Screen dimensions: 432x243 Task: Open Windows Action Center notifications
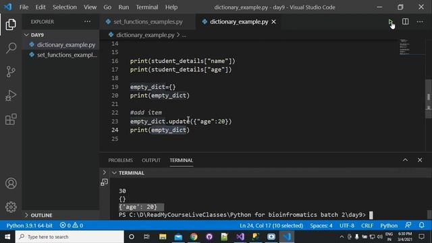point(421,237)
